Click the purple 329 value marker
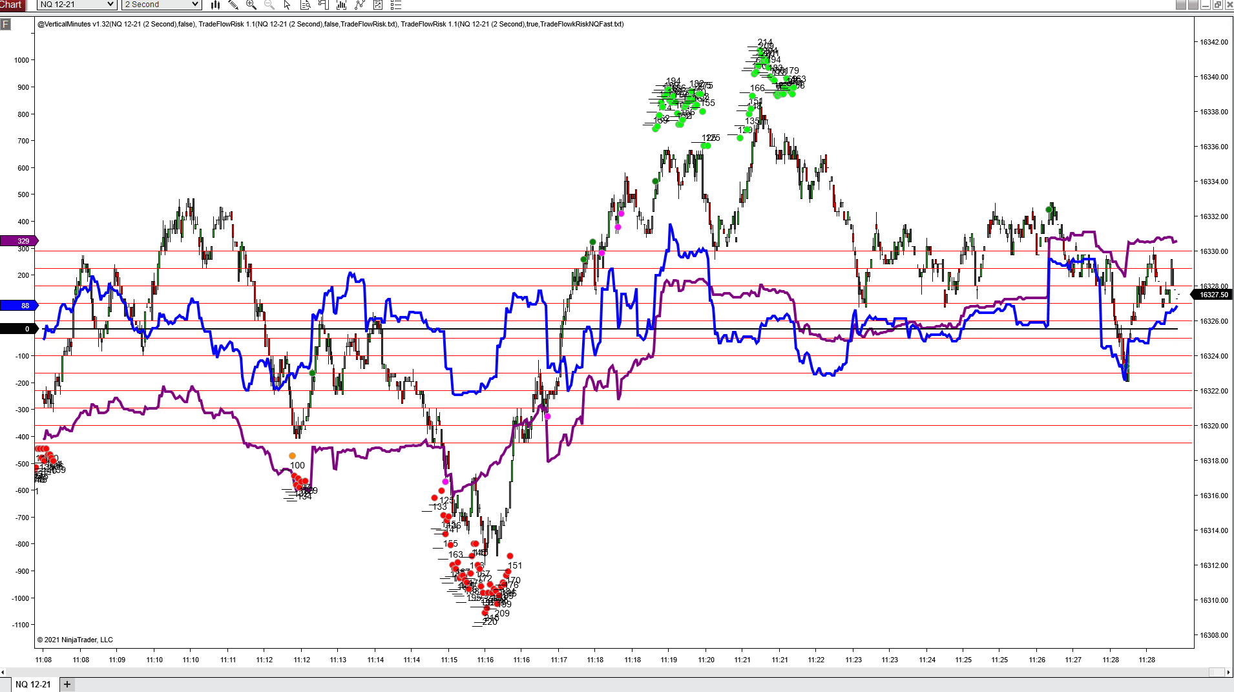 [19, 241]
